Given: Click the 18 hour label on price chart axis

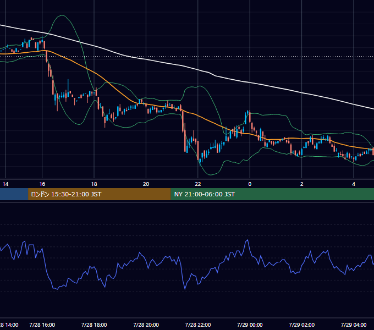Looking at the screenshot, I should click(94, 184).
